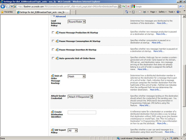Click the browser Back arrow button

[x=3, y=6]
